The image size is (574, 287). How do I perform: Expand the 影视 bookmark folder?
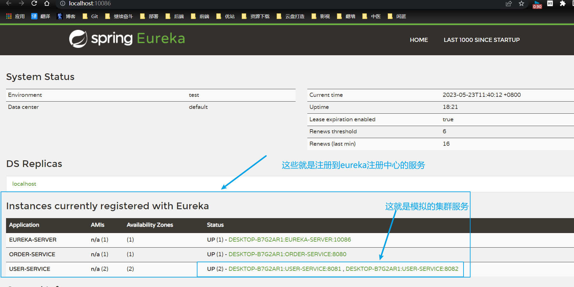320,16
